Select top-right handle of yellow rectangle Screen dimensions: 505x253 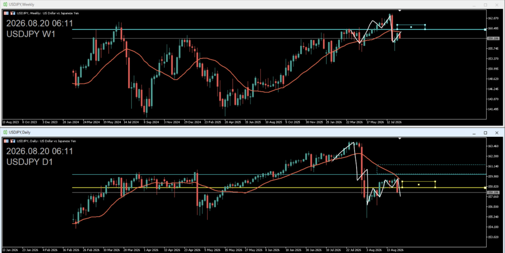coord(435,182)
